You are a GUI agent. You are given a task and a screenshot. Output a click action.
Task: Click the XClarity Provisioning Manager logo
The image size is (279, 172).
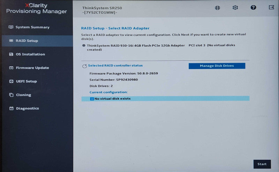click(37, 8)
